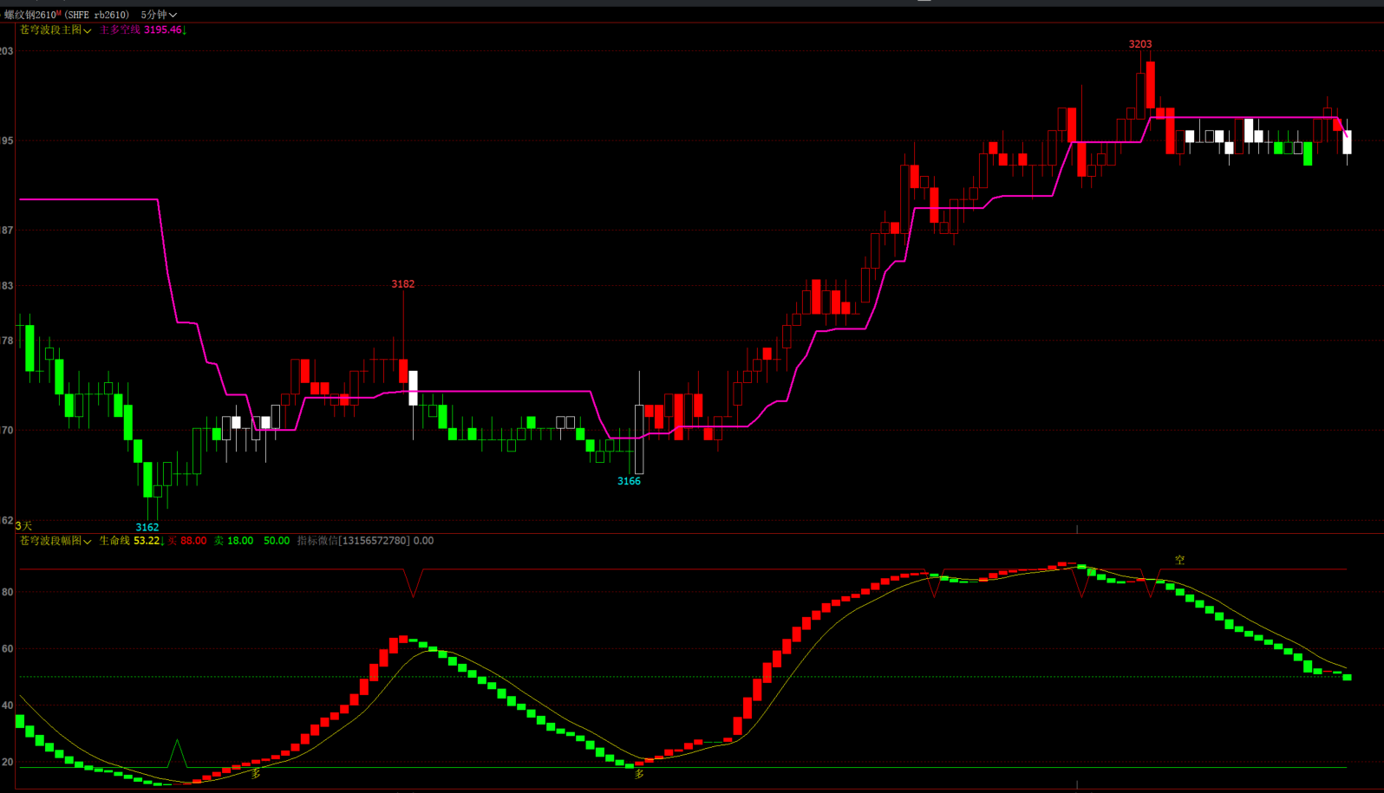Click the red 买 88.00 value
This screenshot has width=1384, height=793.
tap(187, 541)
